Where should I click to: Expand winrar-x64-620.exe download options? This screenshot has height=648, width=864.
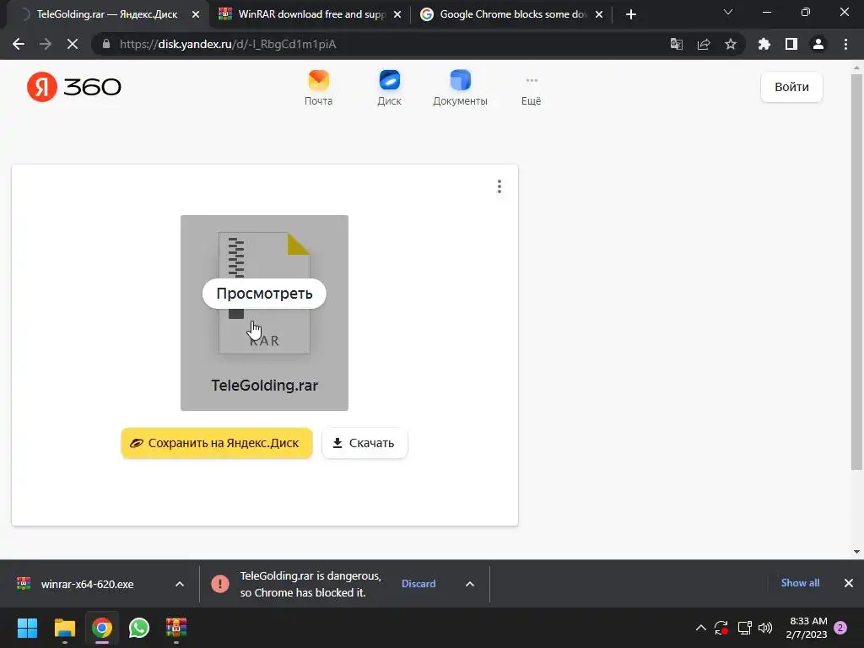180,584
